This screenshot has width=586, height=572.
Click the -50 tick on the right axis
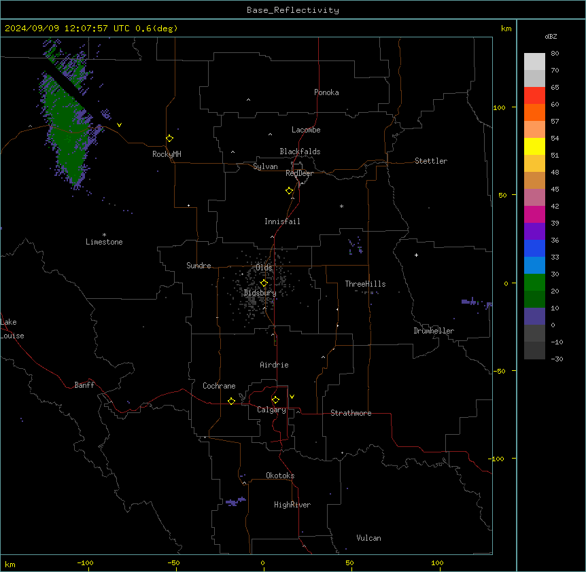tap(499, 371)
